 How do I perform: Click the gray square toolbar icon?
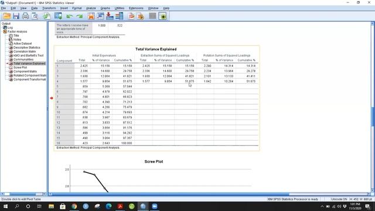coord(152,16)
